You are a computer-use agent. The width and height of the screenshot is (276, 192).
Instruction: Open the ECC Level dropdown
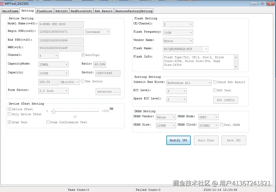(176, 91)
